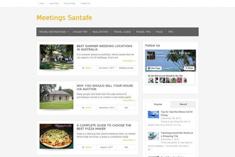
Task: Open the Real Estate menu item
Action: (100, 32)
